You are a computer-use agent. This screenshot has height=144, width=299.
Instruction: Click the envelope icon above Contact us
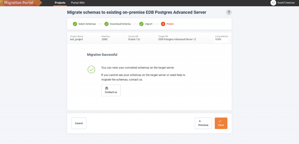111,88
